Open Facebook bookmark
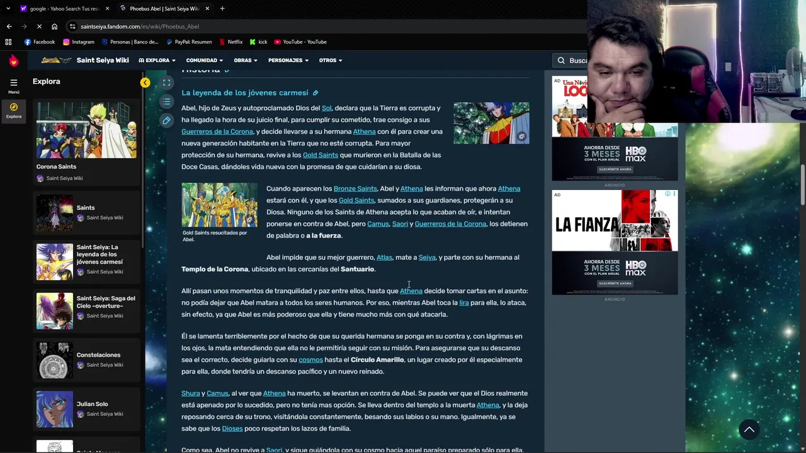 [x=39, y=42]
